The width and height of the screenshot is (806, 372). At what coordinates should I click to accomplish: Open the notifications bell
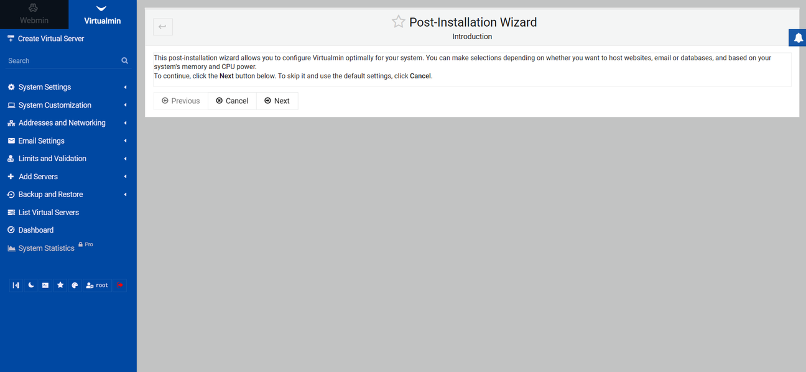(798, 38)
